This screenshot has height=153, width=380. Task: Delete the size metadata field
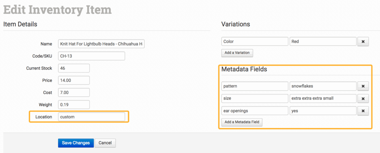point(363,99)
